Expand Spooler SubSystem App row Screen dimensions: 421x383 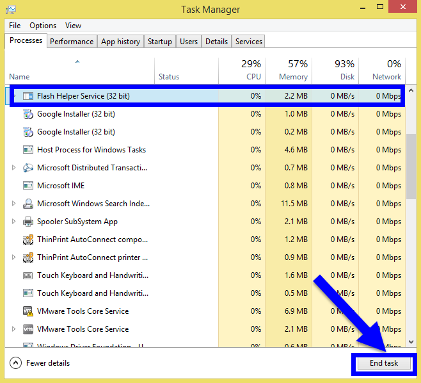[13, 222]
